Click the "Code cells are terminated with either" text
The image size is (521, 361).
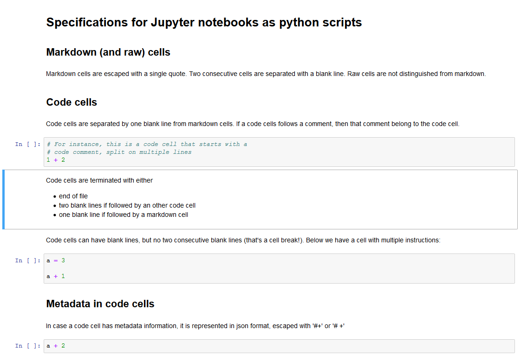tap(99, 180)
